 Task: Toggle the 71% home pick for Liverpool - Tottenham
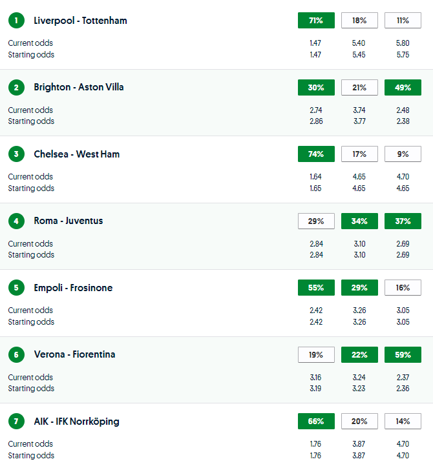pyautogui.click(x=316, y=21)
